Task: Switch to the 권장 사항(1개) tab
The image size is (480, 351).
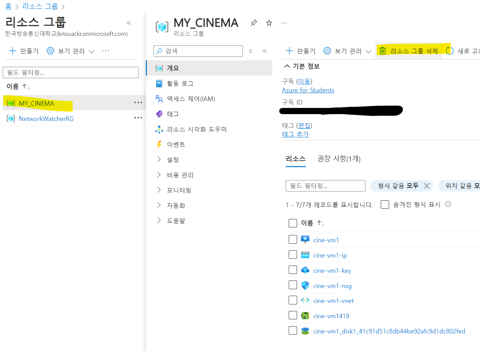Action: (x=339, y=159)
